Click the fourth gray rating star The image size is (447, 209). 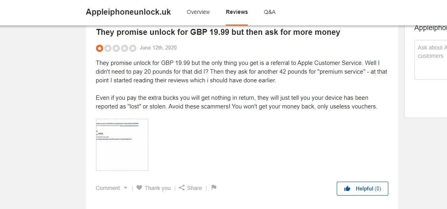point(125,48)
